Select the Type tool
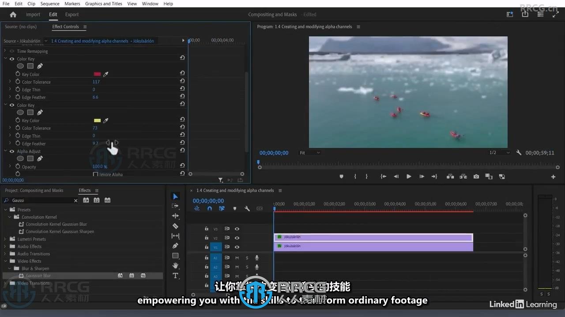 [175, 276]
